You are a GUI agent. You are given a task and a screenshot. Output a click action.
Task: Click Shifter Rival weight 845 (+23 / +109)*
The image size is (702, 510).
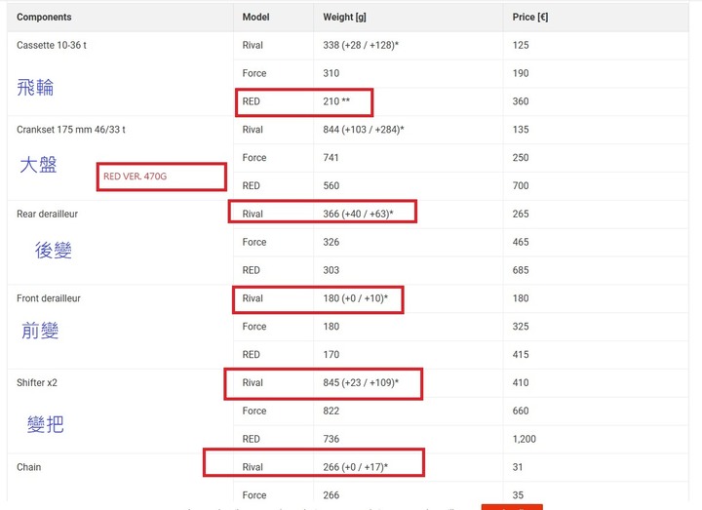(361, 383)
